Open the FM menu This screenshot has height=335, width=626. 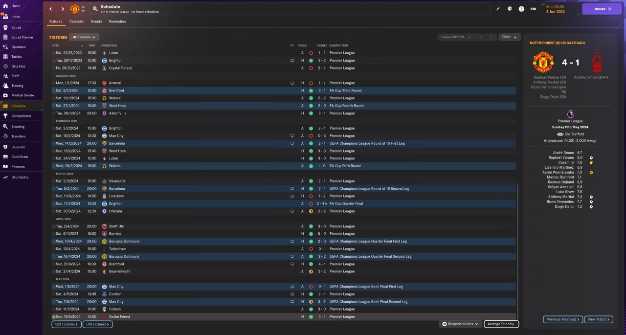tap(533, 9)
